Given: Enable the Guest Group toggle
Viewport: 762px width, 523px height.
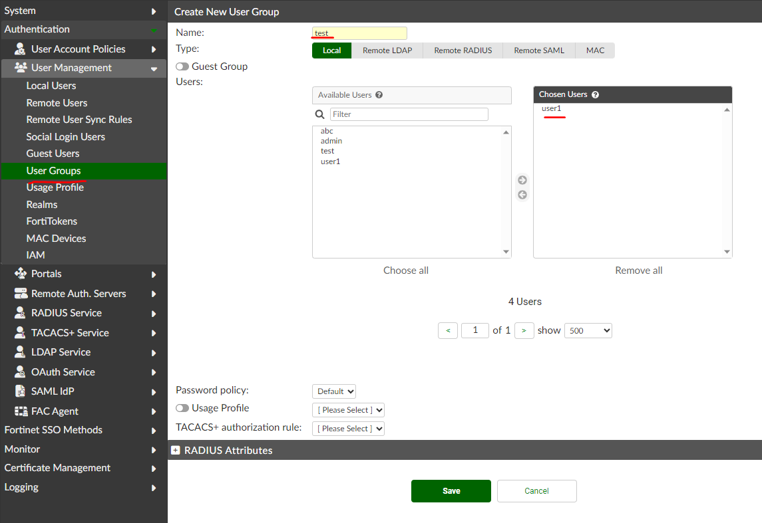Looking at the screenshot, I should [x=182, y=66].
